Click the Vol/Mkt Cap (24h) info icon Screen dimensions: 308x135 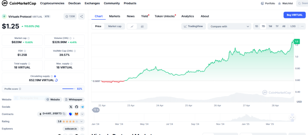[x=75, y=51]
